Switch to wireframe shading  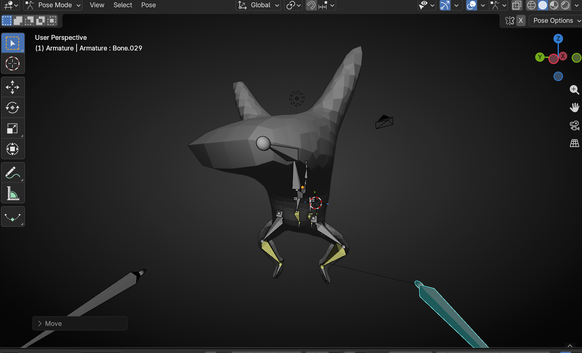pos(531,5)
